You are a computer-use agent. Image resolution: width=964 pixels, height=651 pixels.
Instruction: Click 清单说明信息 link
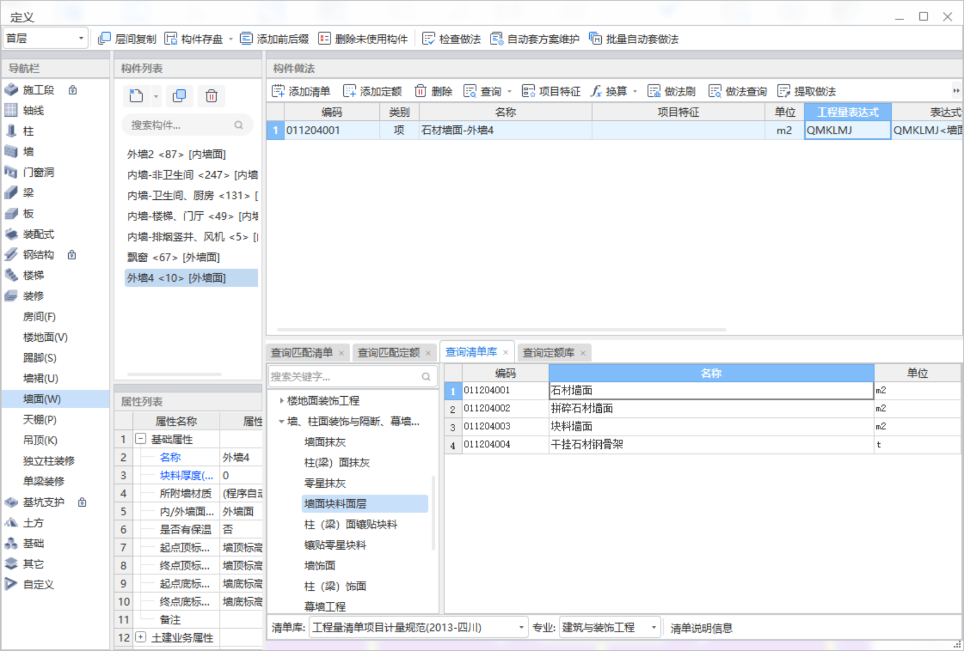point(702,628)
